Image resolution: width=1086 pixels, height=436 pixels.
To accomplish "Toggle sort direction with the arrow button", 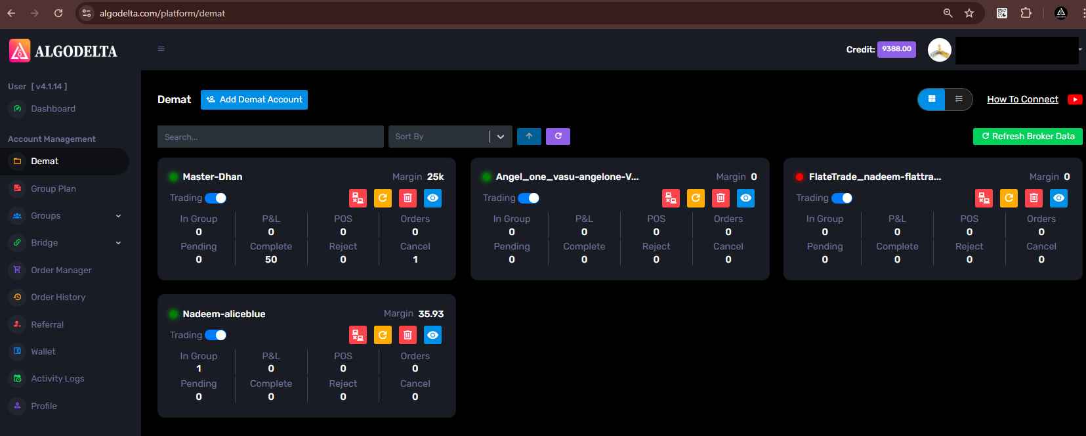I will pyautogui.click(x=529, y=137).
